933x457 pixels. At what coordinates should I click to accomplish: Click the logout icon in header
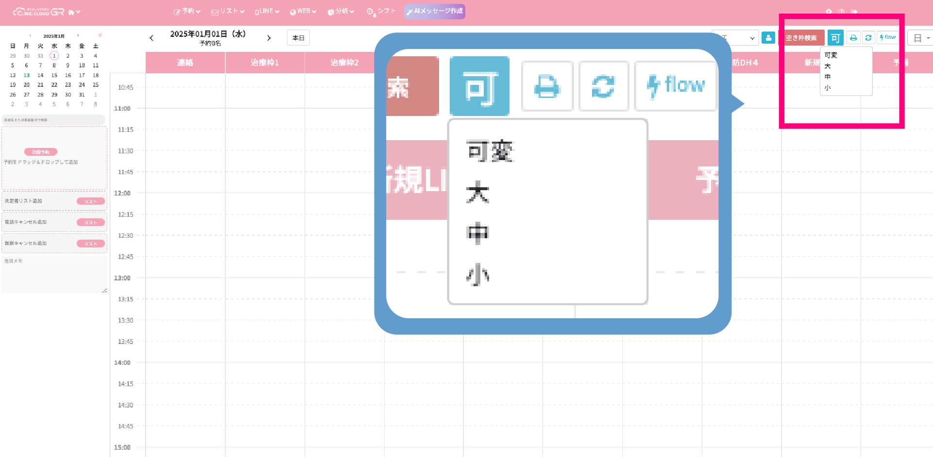click(x=854, y=12)
